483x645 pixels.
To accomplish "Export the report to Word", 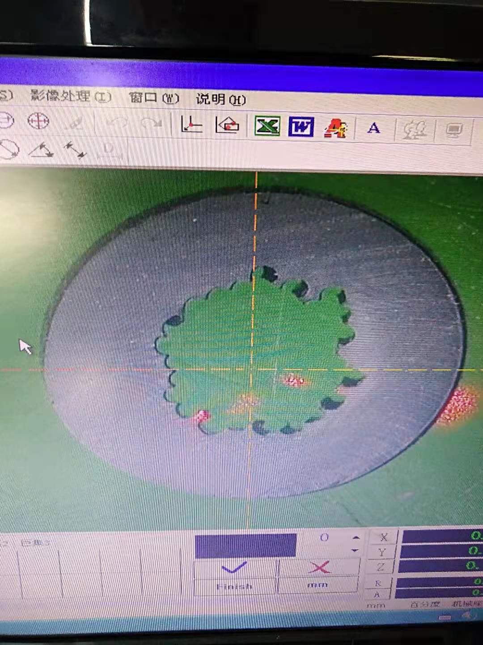I will 301,127.
